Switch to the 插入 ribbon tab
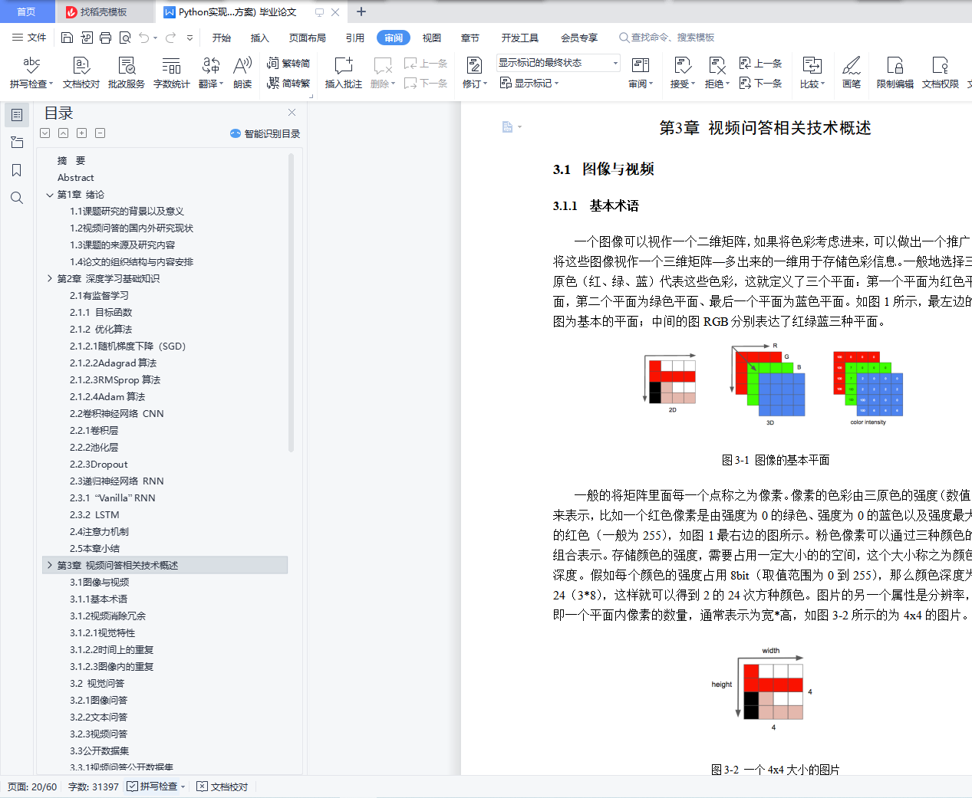 260,38
